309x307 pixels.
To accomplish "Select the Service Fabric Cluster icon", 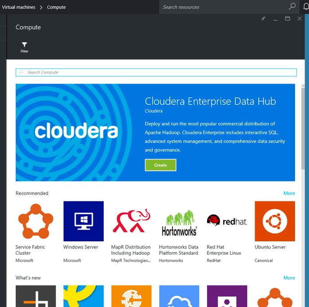I will (x=35, y=221).
